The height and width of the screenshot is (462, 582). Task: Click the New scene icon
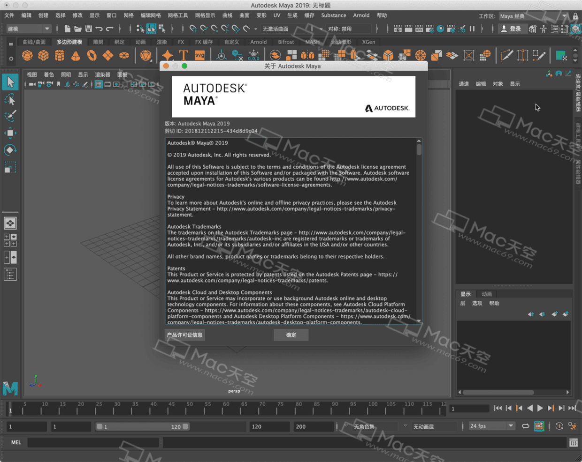click(68, 29)
